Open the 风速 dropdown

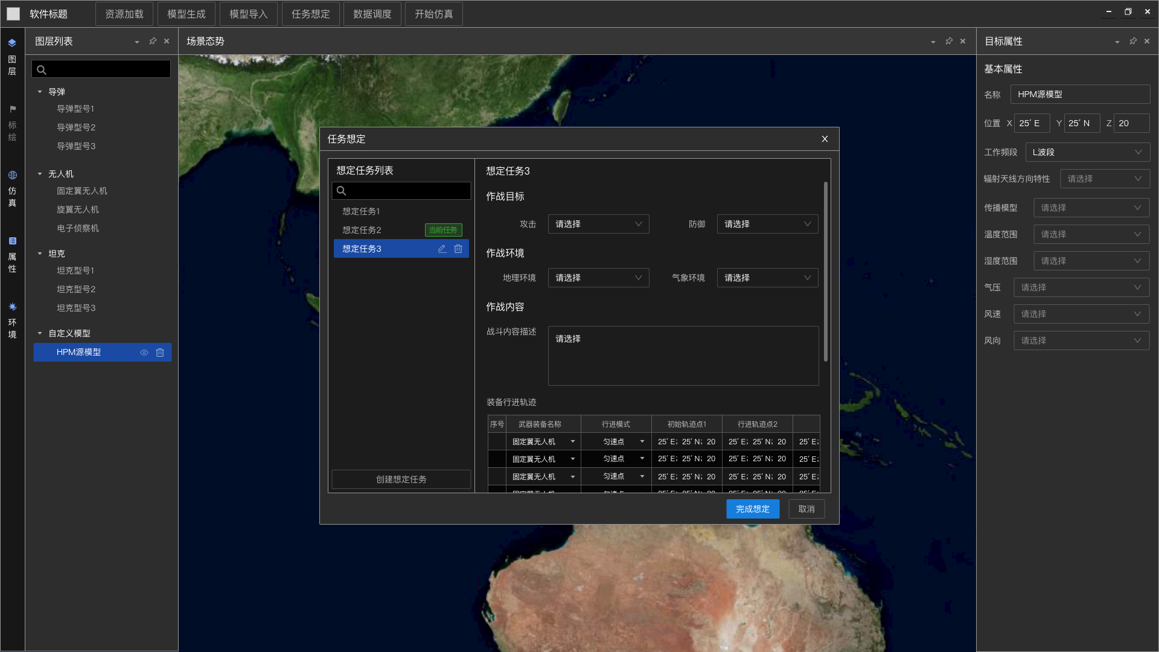click(x=1081, y=314)
